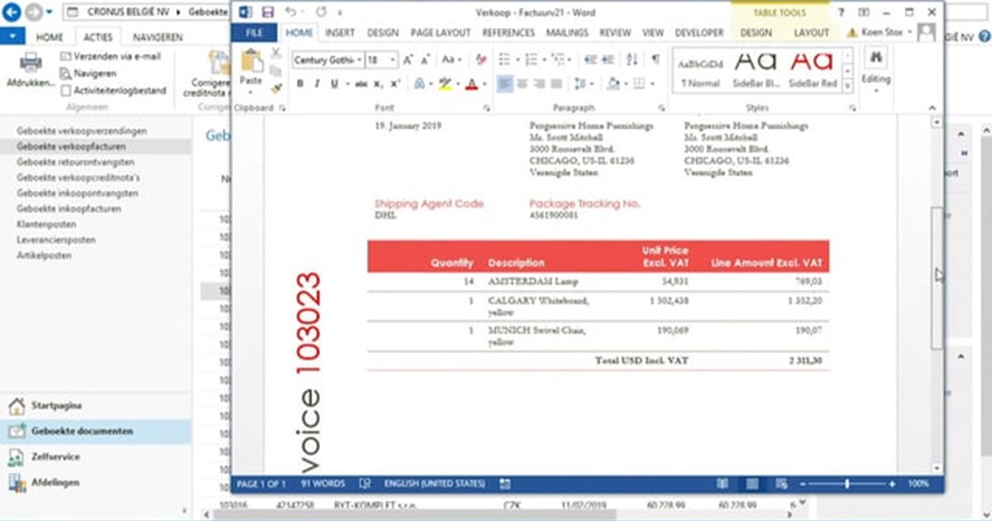992x521 pixels.
Task: Click the Undo arrow in Word
Action: (290, 12)
